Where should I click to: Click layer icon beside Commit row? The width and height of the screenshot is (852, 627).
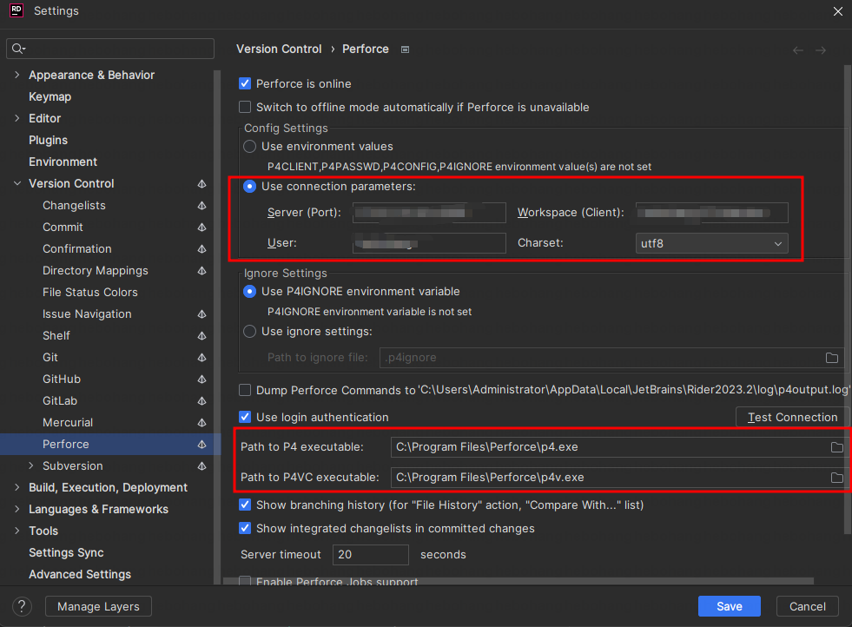(202, 228)
